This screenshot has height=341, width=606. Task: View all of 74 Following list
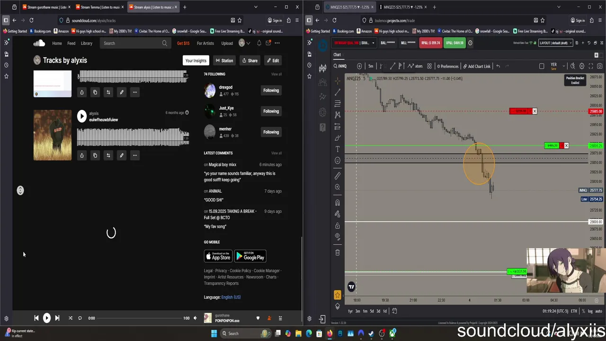tap(276, 74)
